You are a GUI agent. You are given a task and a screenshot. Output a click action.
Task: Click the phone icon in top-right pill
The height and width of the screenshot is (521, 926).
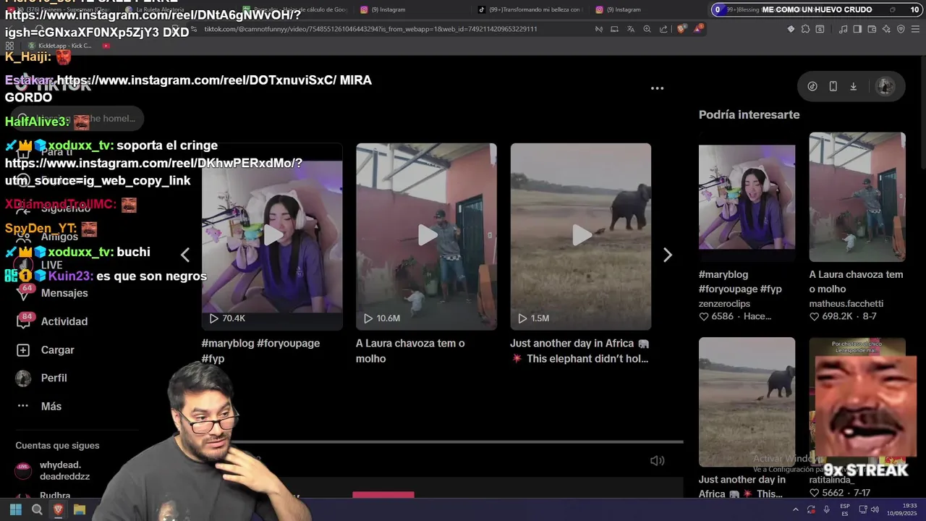tap(833, 86)
